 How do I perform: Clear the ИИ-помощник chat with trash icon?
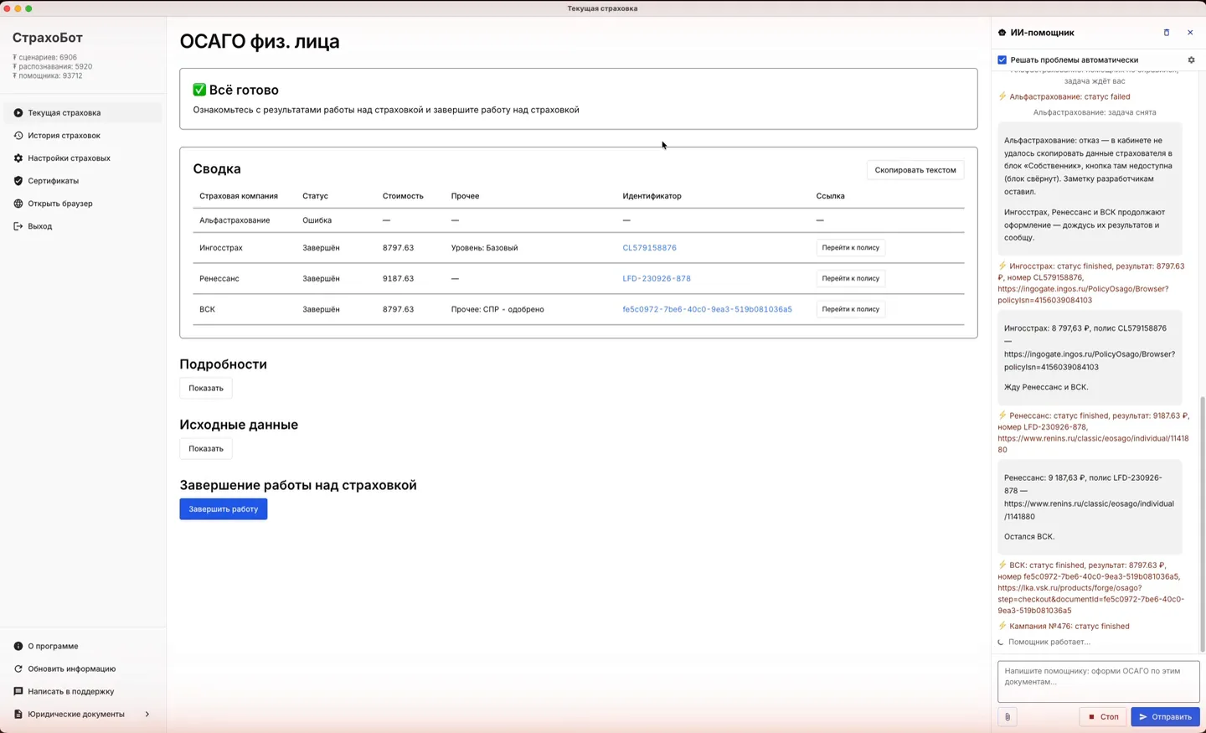(x=1167, y=33)
